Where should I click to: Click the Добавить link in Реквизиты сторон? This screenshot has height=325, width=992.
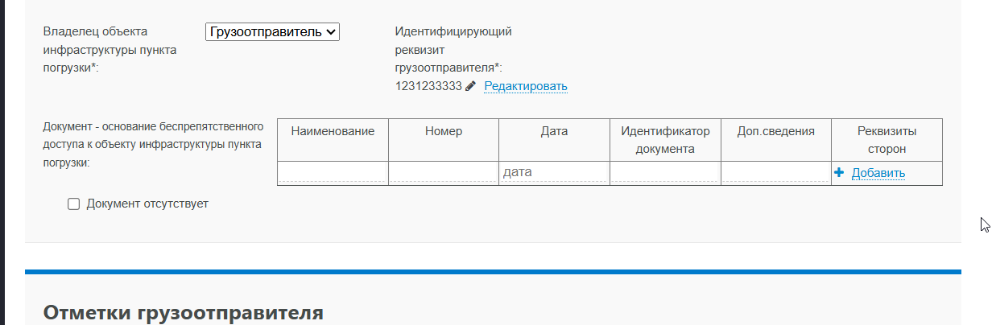click(878, 173)
